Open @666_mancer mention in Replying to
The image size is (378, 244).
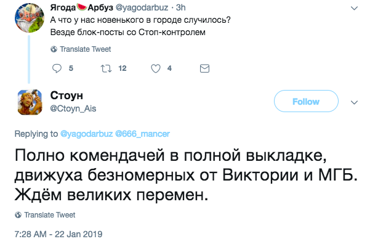142,134
